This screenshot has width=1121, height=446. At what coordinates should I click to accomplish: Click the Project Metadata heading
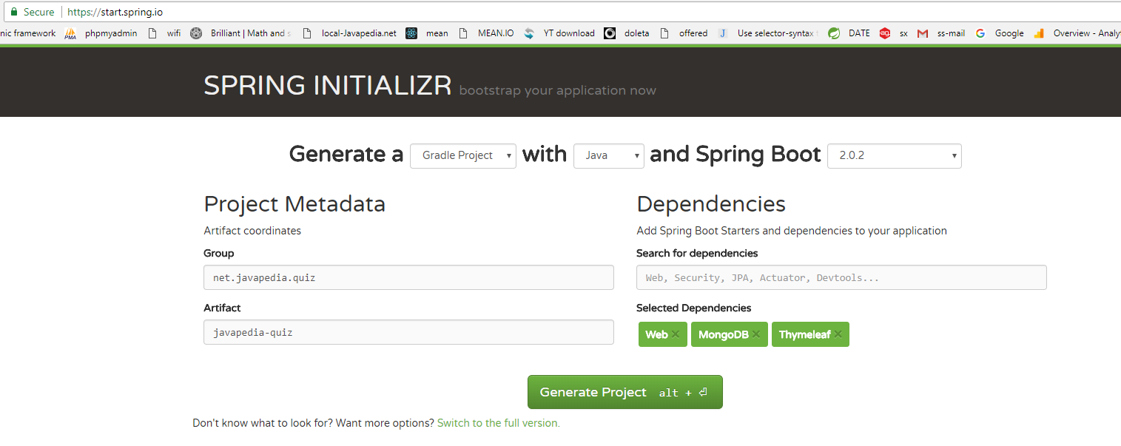tap(294, 204)
